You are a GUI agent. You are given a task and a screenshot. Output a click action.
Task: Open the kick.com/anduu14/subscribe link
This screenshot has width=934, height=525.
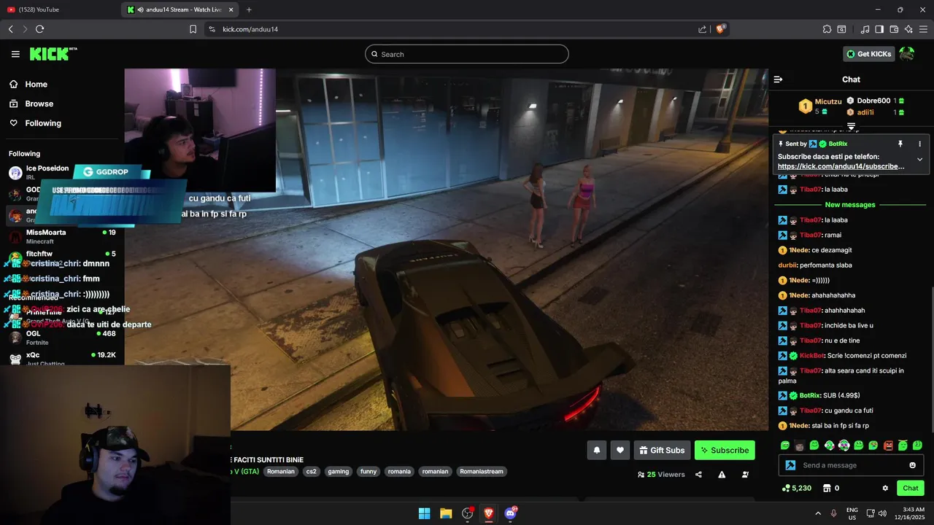pos(841,166)
